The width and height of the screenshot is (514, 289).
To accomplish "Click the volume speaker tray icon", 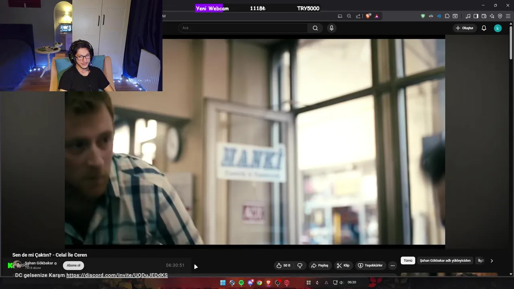I will click(341, 283).
